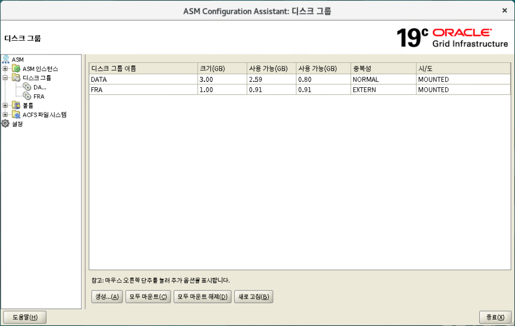Sort by 디스크 그룹 이름 column header
The height and width of the screenshot is (326, 515).
(x=143, y=68)
